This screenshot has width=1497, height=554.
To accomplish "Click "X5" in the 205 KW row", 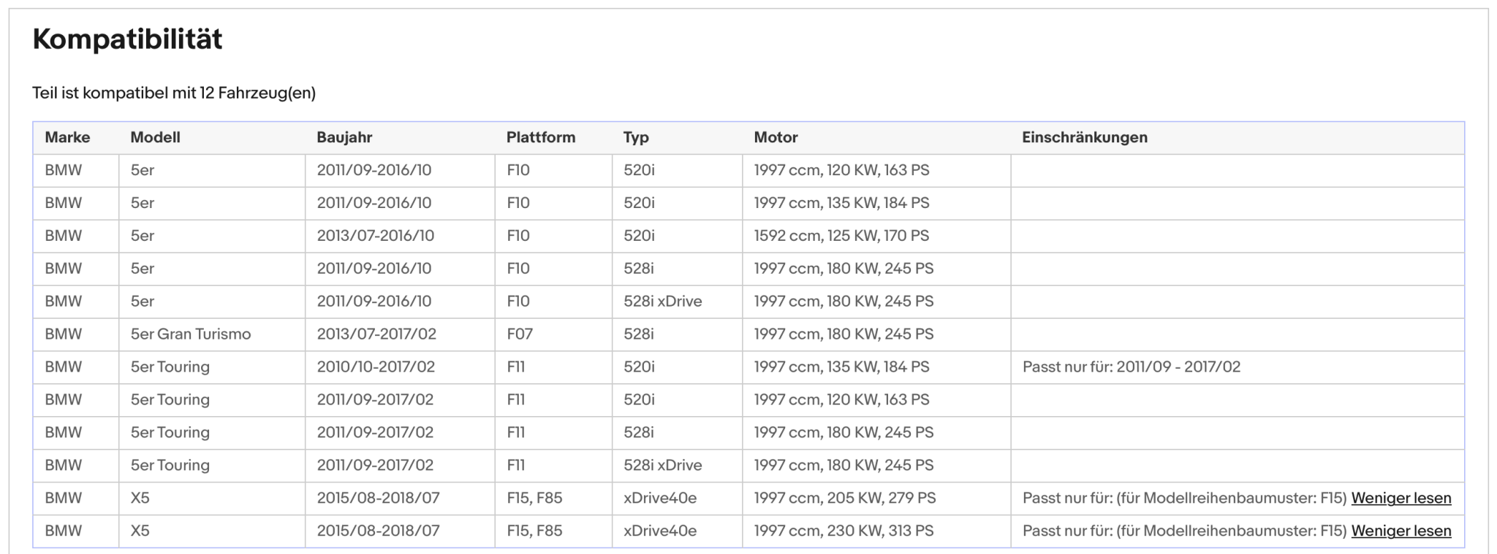I will (x=140, y=499).
